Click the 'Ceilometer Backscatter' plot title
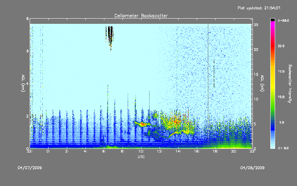297x186 pixels. tap(141, 16)
